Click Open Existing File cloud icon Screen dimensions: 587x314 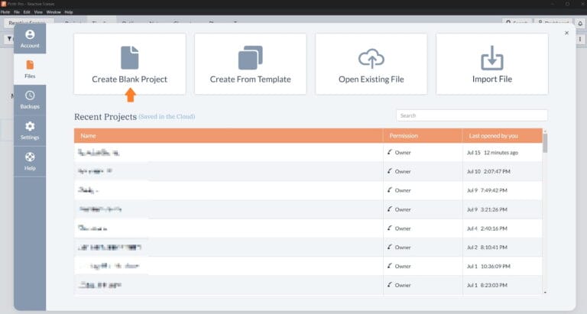(371, 58)
